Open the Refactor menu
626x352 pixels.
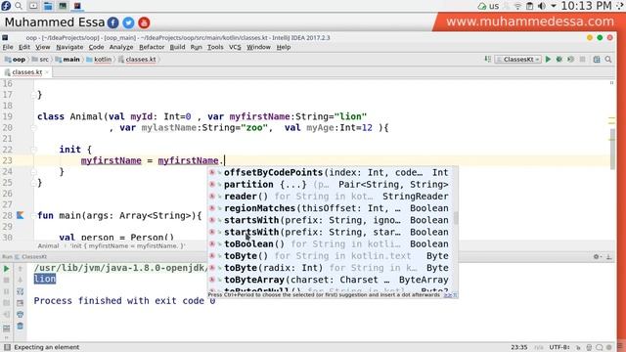tap(152, 47)
